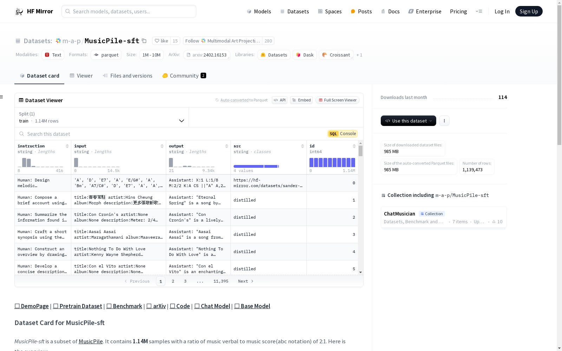Open the Auto-converted link
Image resolution: width=562 pixels, height=351 pixels.
pos(234,100)
